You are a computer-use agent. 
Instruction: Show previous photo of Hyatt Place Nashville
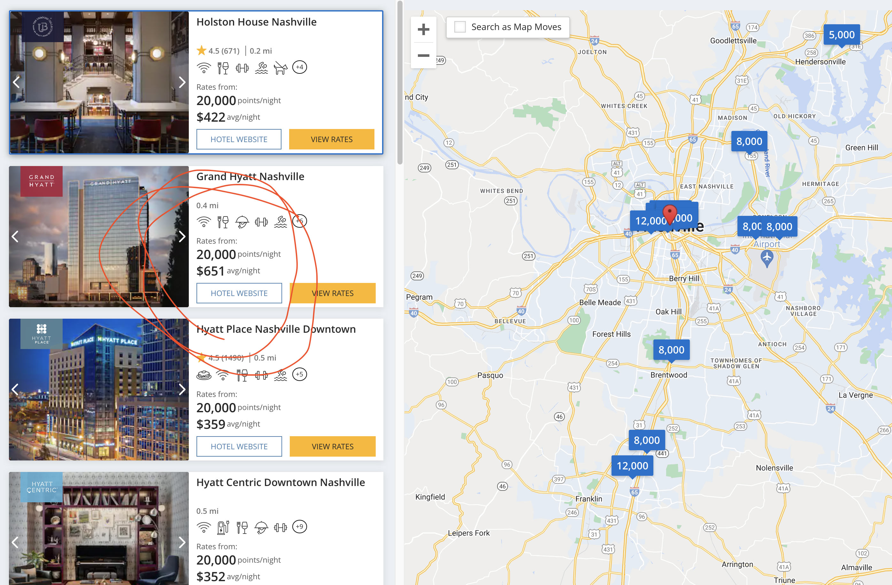point(15,389)
